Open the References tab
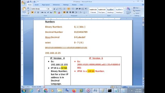Screen dimensions: 165x93 pos(56,5)
